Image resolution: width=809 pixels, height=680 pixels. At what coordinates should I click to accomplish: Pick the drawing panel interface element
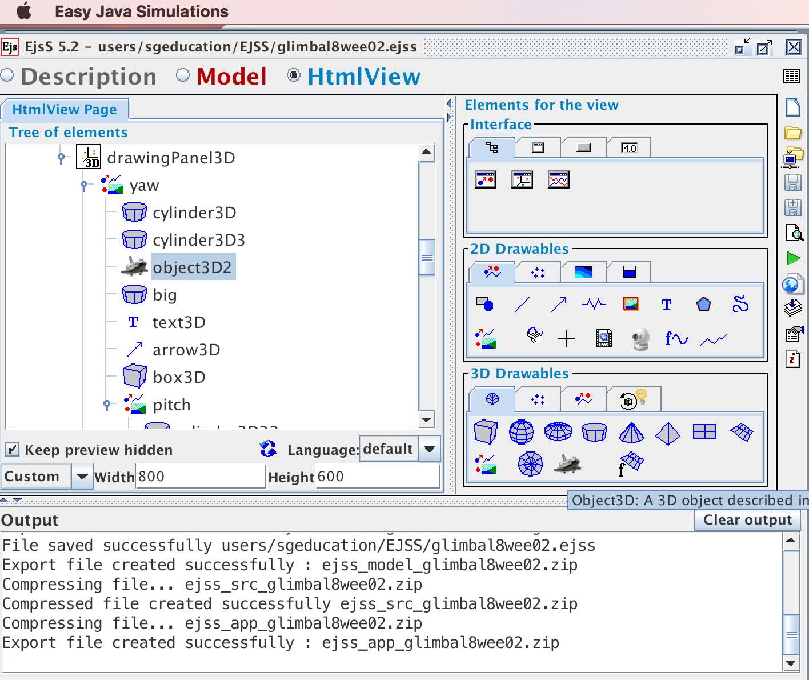tap(486, 179)
